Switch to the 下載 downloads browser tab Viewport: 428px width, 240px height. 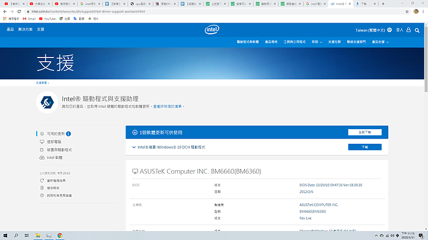[x=366, y=4]
